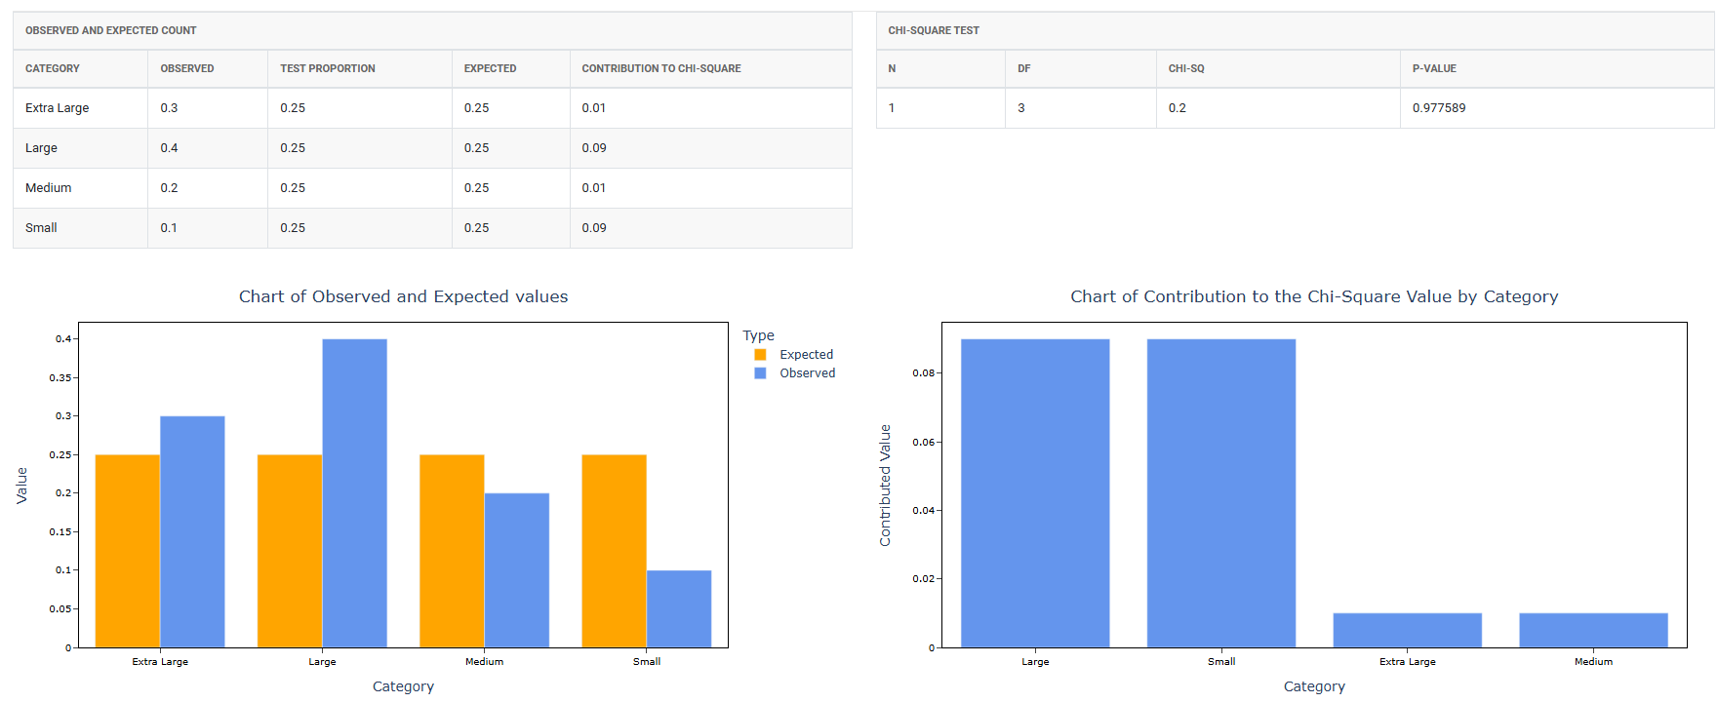Screen dimensions: 1718x703
Task: Click the blue Observed legend color swatch
Action: click(x=761, y=373)
